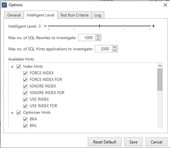
Task: Disable the BKA optimizer hint
Action: pyautogui.click(x=25, y=119)
